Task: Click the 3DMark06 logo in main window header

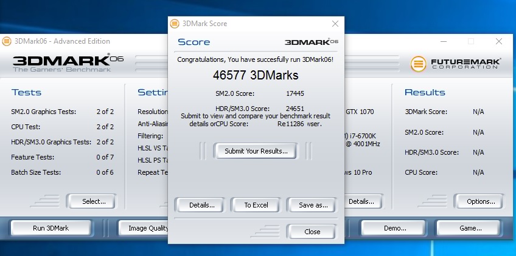Action: point(68,62)
